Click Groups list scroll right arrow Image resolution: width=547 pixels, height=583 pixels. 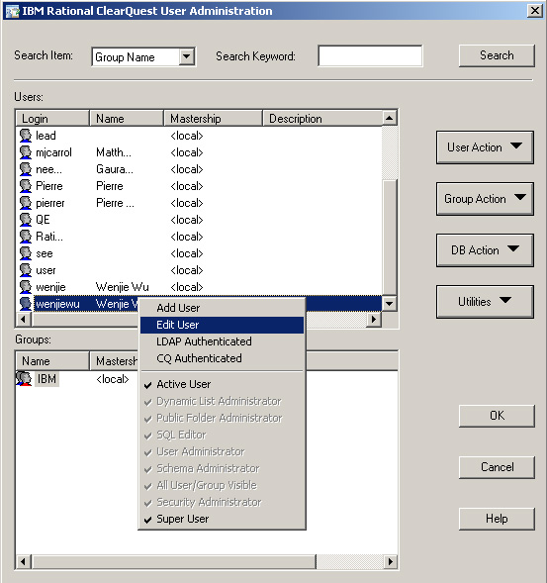tap(390, 561)
